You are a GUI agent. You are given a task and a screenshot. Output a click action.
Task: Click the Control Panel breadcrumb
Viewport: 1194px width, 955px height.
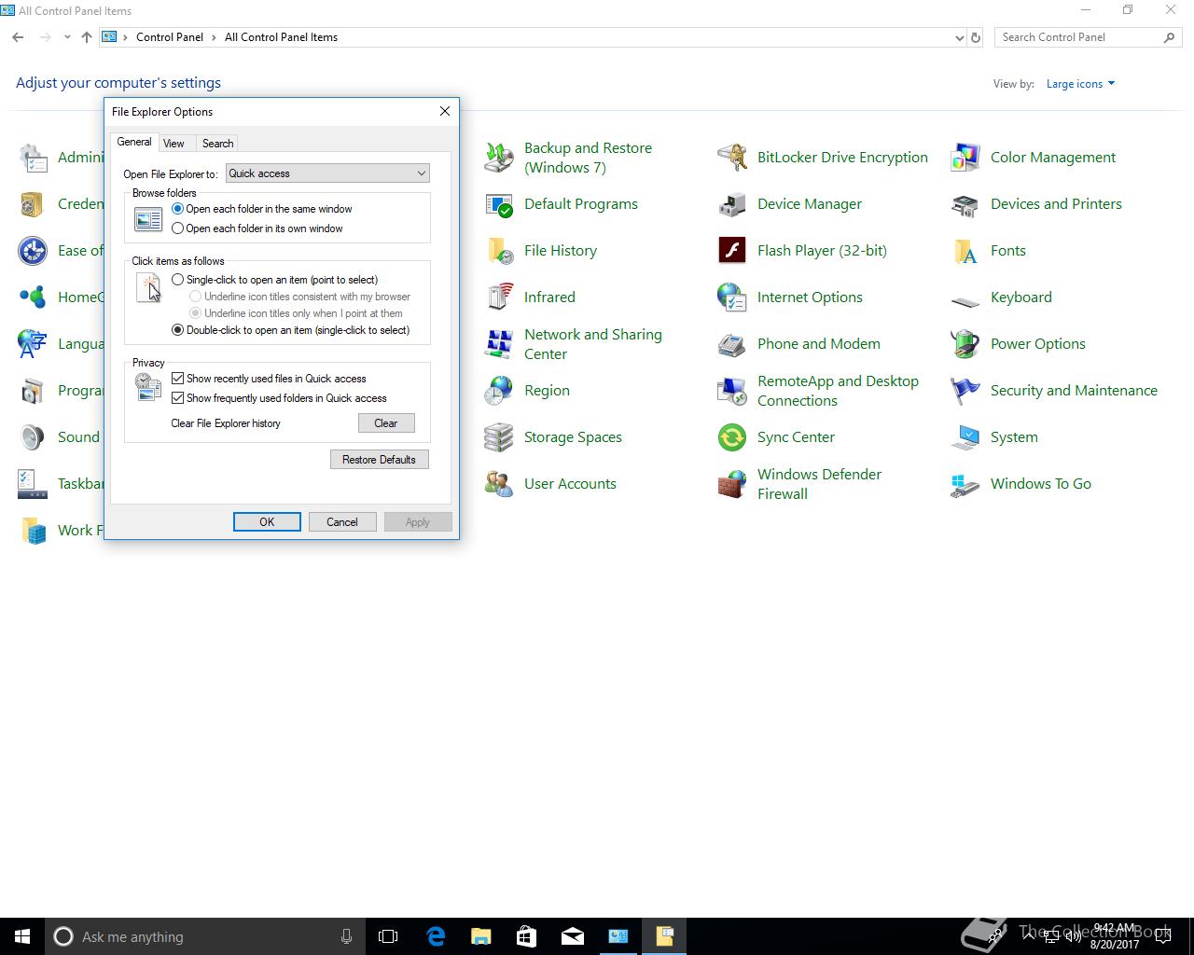(170, 37)
